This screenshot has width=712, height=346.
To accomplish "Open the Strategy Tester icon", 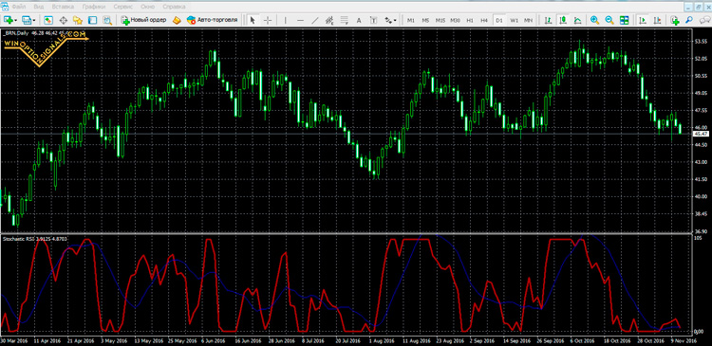I will [107, 21].
